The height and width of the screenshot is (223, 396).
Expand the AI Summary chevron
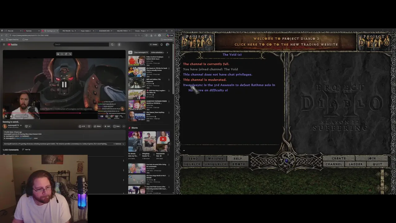coord(123,144)
